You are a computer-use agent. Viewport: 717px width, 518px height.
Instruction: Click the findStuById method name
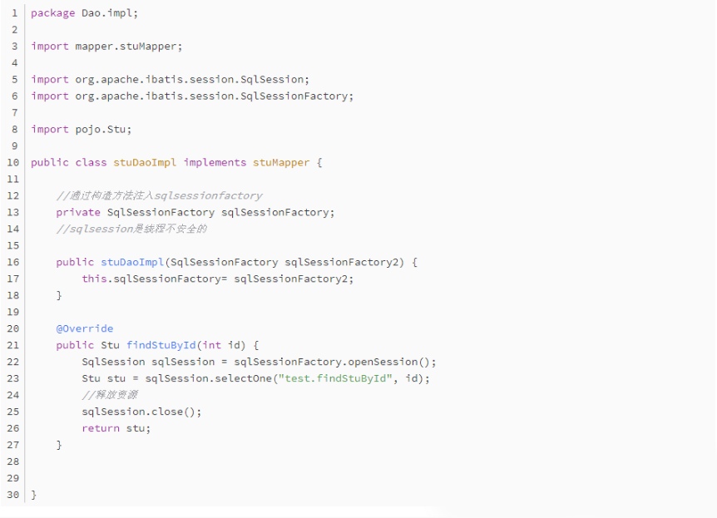pyautogui.click(x=161, y=345)
